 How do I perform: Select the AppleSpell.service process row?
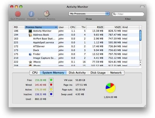click(x=76, y=42)
